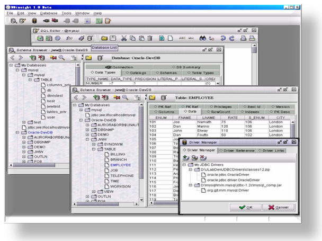This screenshot has width=322, height=241.
Task: Collapse My JDBC Drivers node in Driver Manager
Action: [184, 165]
